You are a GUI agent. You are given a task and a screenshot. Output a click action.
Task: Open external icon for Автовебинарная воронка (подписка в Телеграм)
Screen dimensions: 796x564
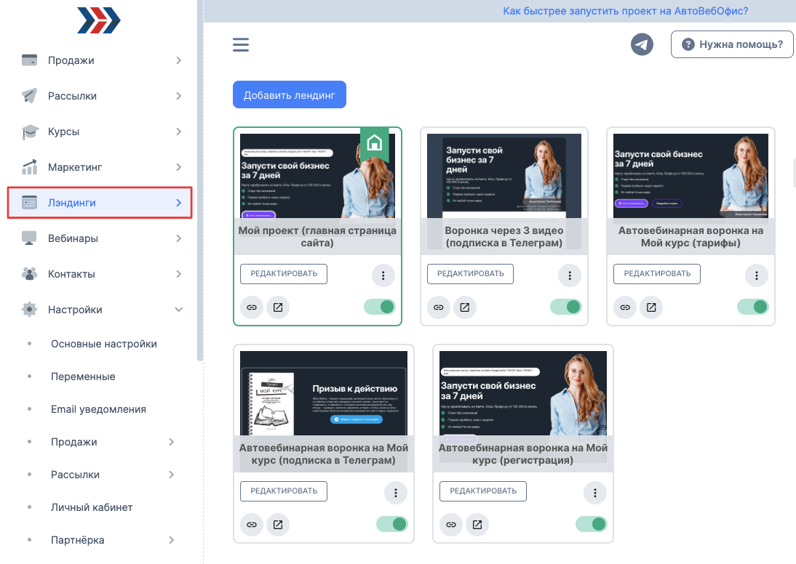click(277, 524)
